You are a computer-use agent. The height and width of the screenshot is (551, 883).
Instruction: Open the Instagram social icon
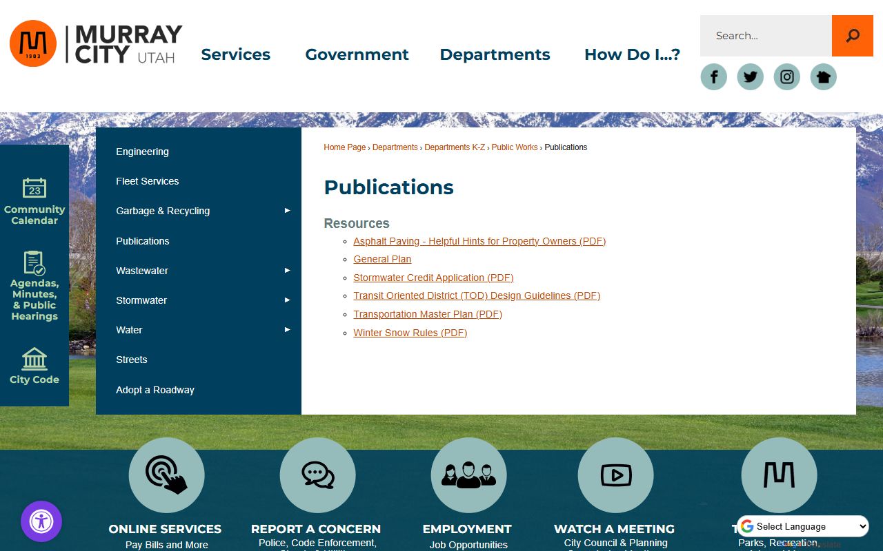(787, 76)
